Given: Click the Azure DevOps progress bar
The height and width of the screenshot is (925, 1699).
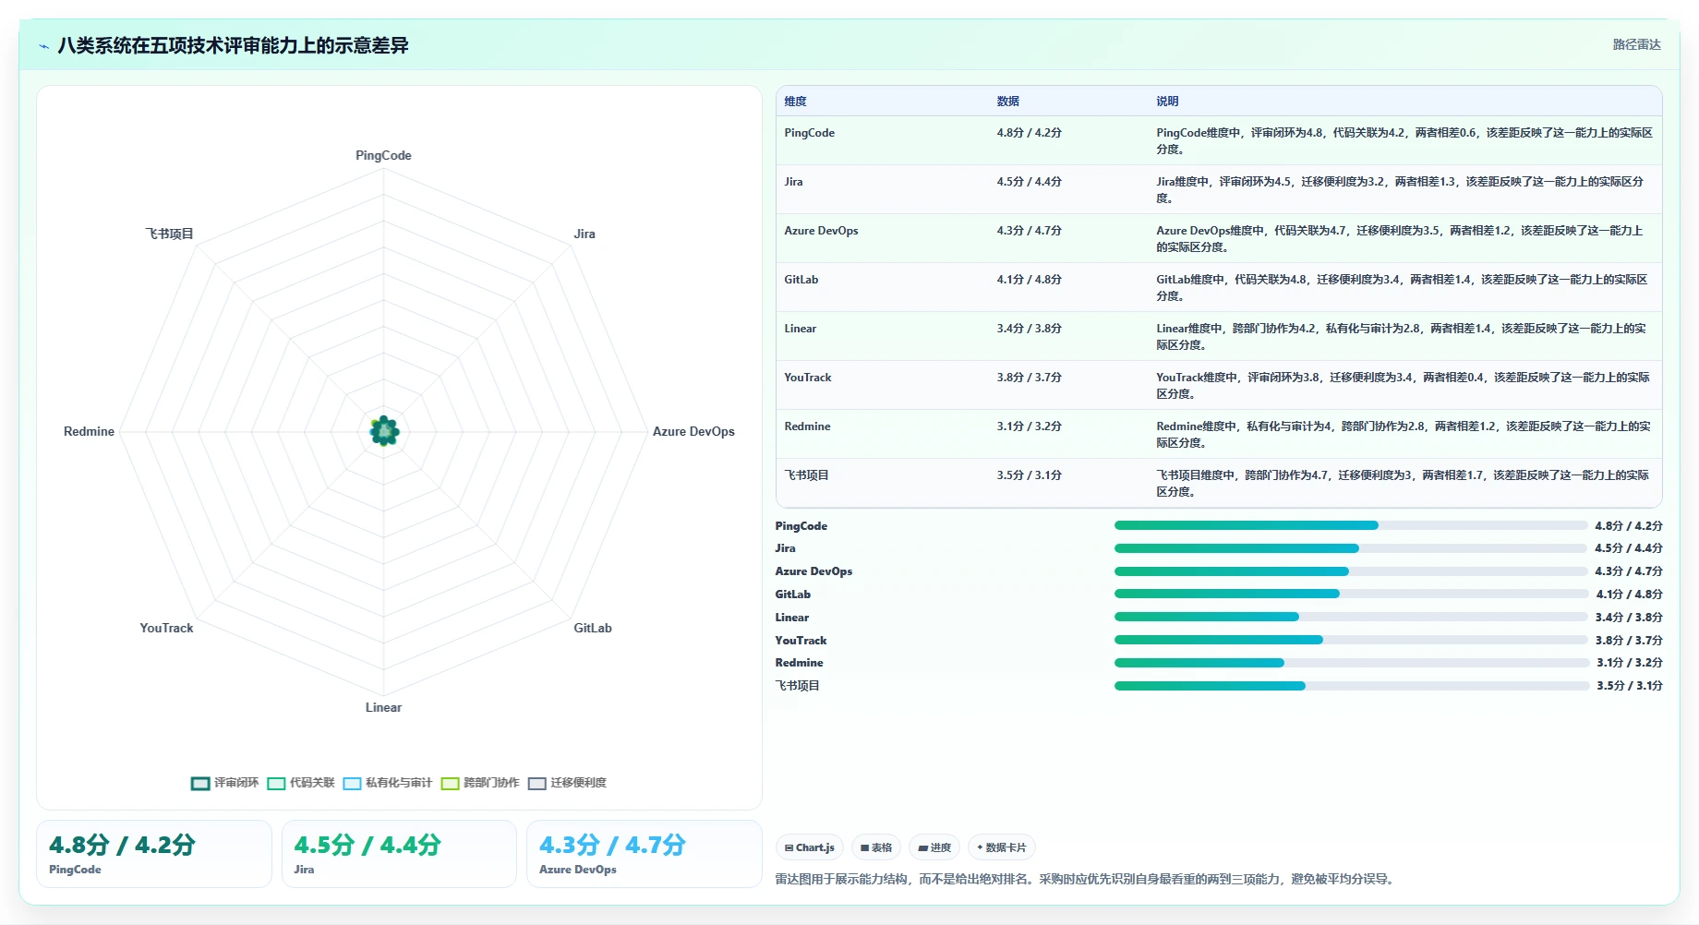Looking at the screenshot, I should [x=1351, y=571].
